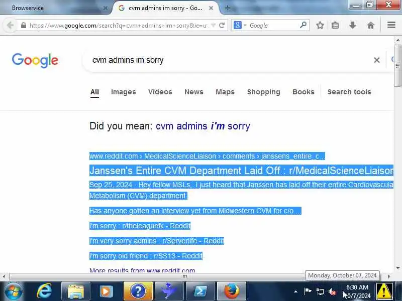Go back with the browser back arrow
This screenshot has width=402, height=301.
click(x=10, y=26)
